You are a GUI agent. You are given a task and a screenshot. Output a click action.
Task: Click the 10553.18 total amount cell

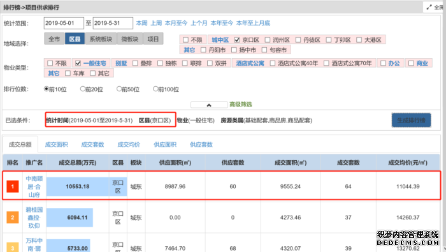tap(78, 186)
